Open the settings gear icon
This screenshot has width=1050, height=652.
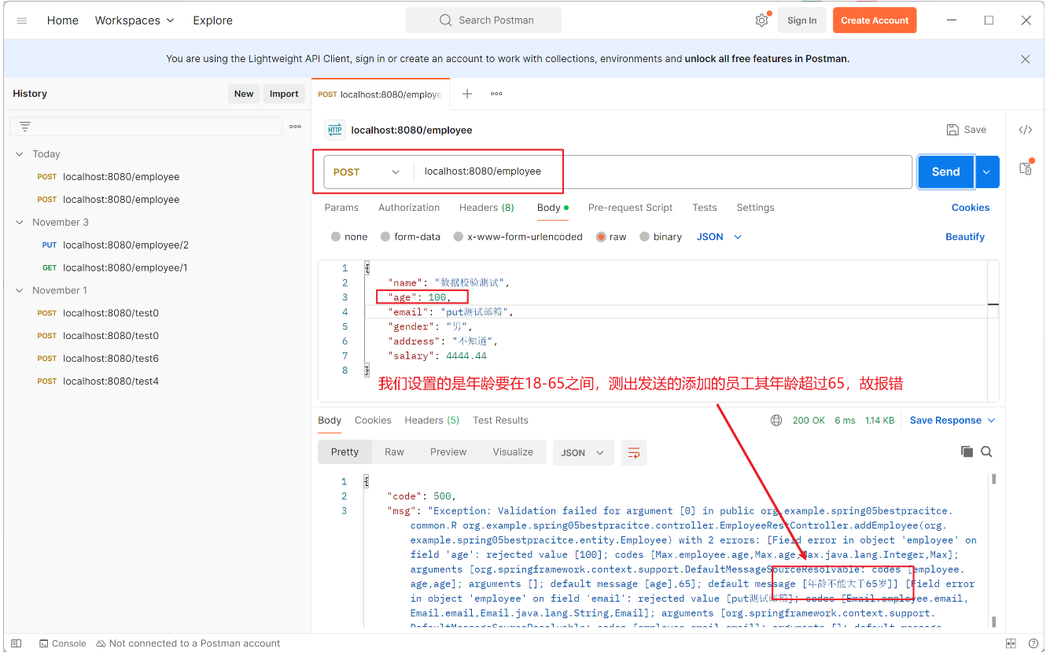pyautogui.click(x=761, y=20)
